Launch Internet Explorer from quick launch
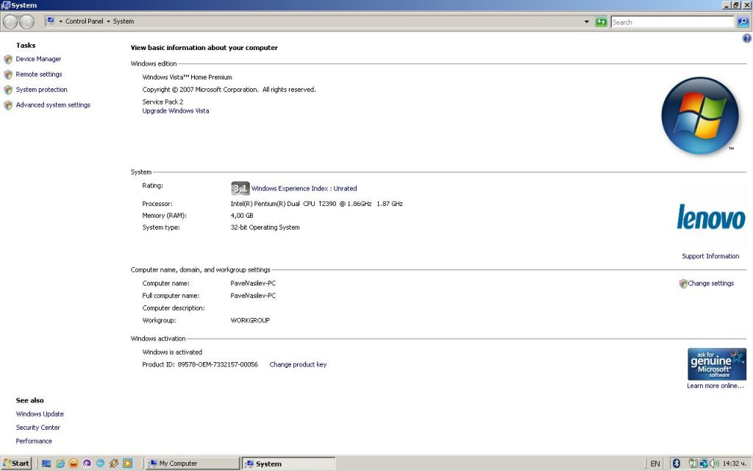753x471 pixels. [x=60, y=464]
